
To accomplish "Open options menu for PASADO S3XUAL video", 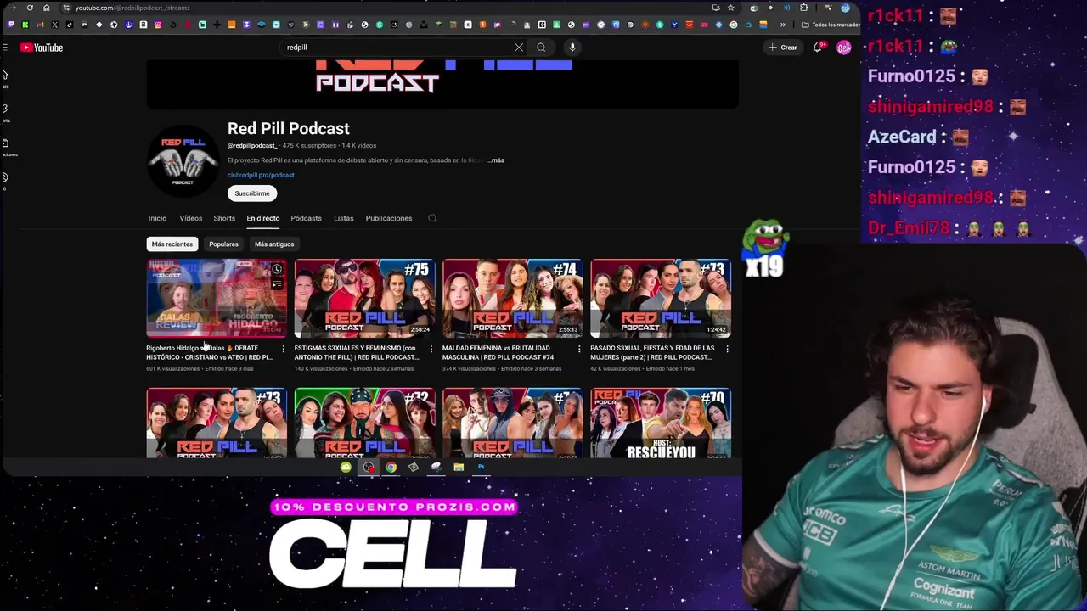I will point(727,349).
